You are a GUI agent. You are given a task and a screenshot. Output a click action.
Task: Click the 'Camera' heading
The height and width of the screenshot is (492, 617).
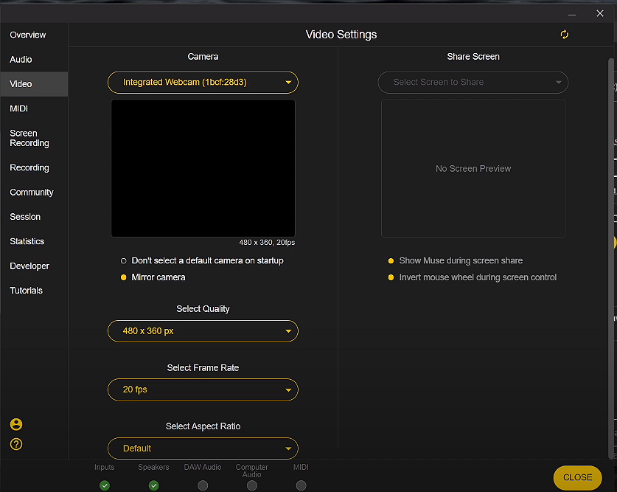tap(203, 57)
